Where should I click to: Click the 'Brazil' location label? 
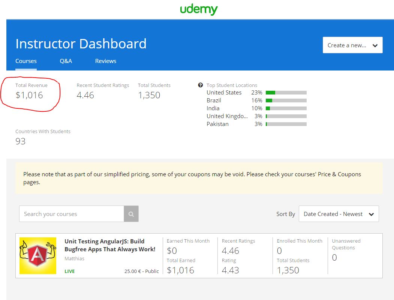point(214,100)
